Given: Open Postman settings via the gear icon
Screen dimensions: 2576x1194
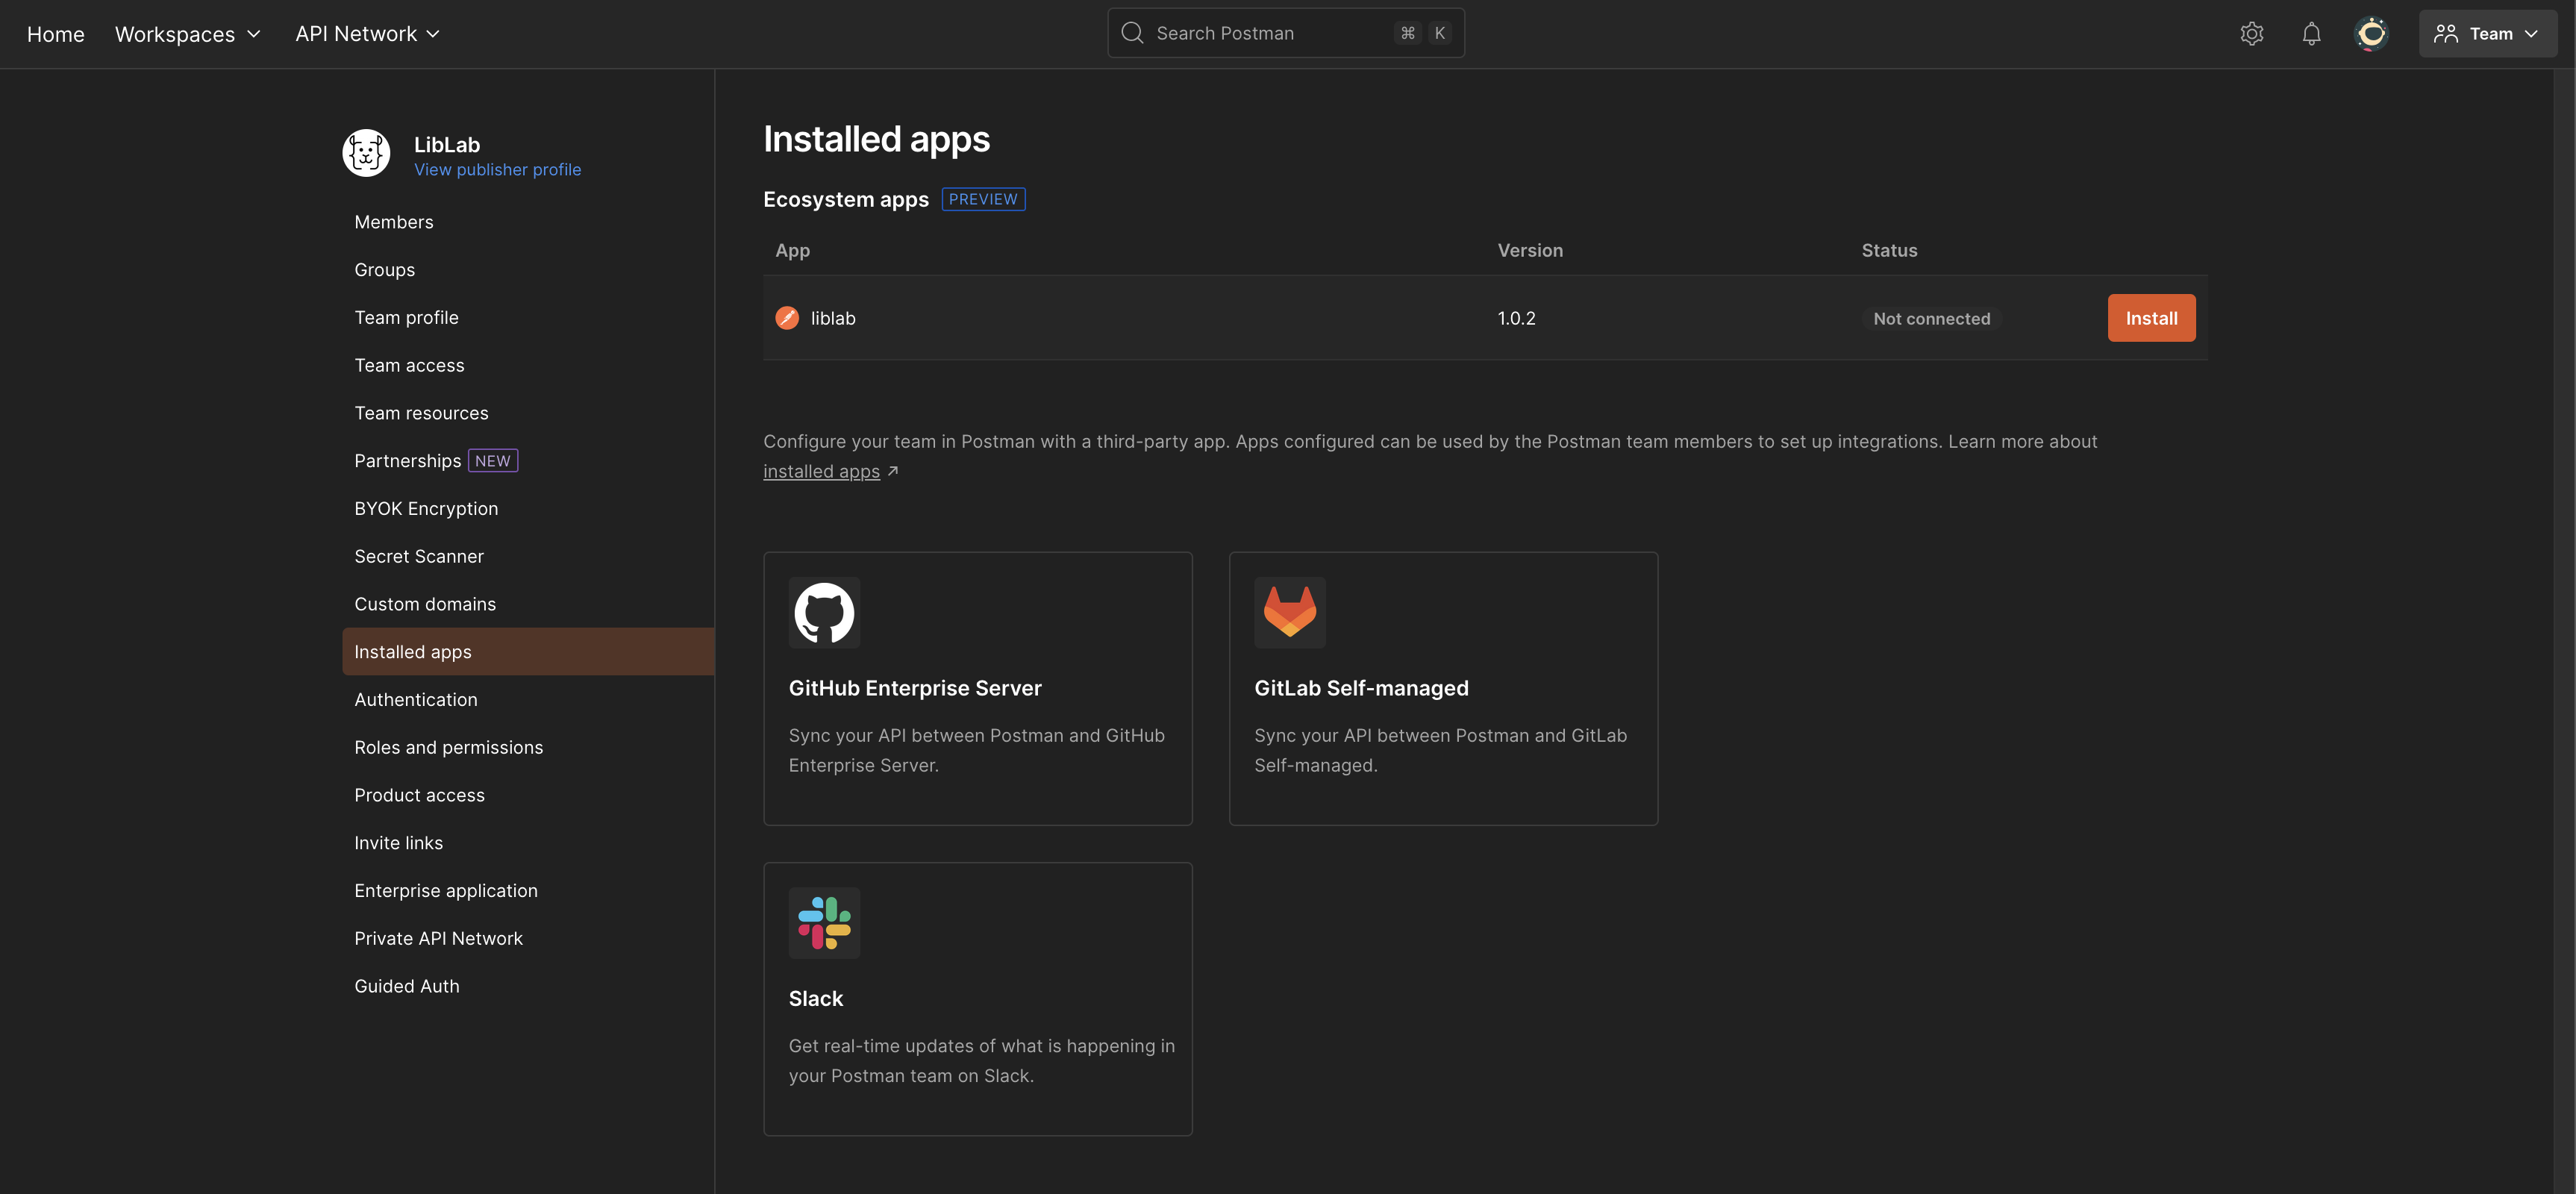Looking at the screenshot, I should coord(2252,33).
